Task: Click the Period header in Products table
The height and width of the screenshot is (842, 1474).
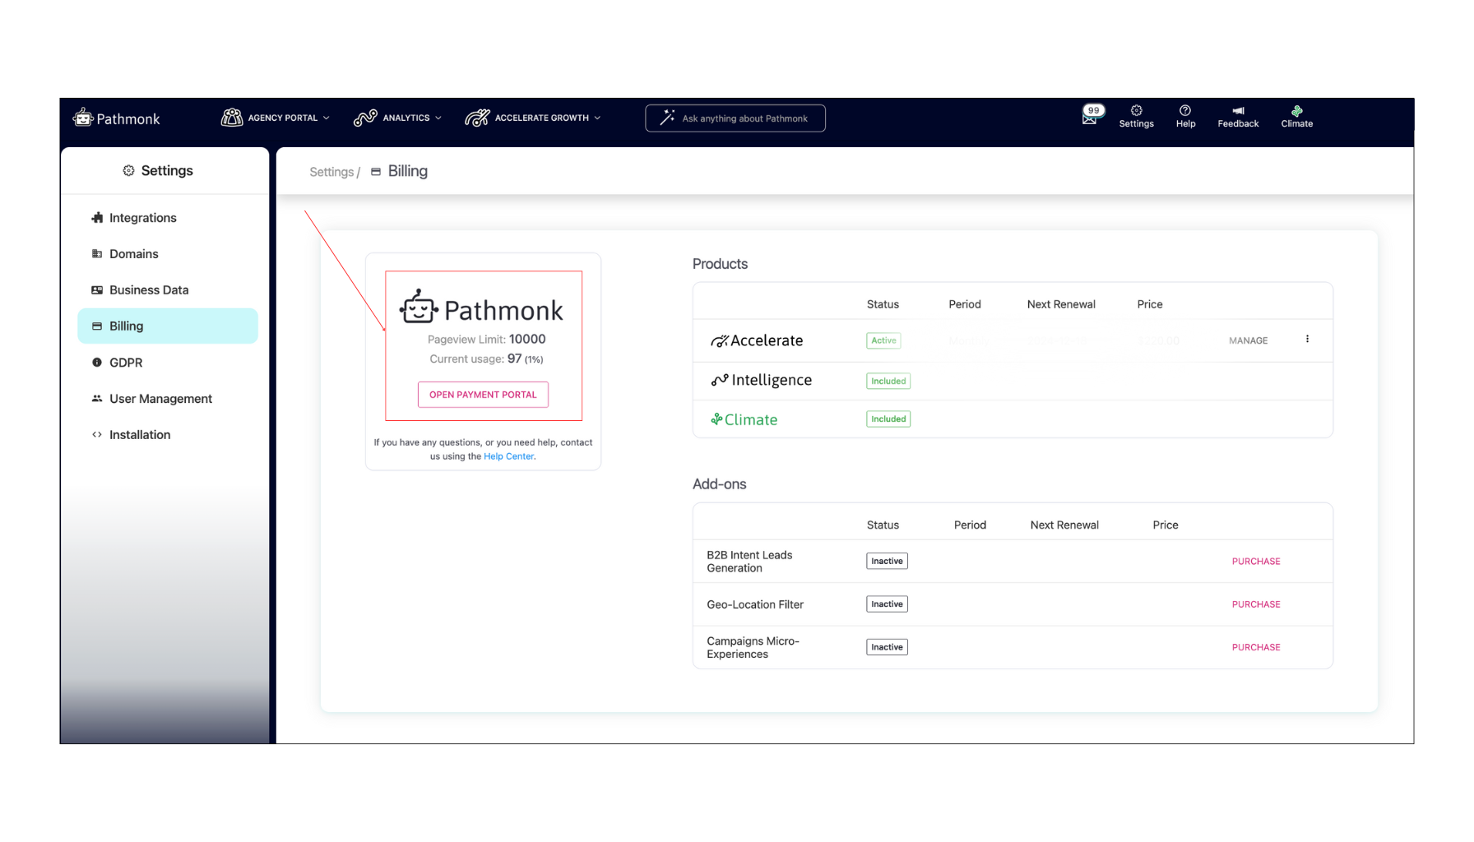Action: pos(965,304)
